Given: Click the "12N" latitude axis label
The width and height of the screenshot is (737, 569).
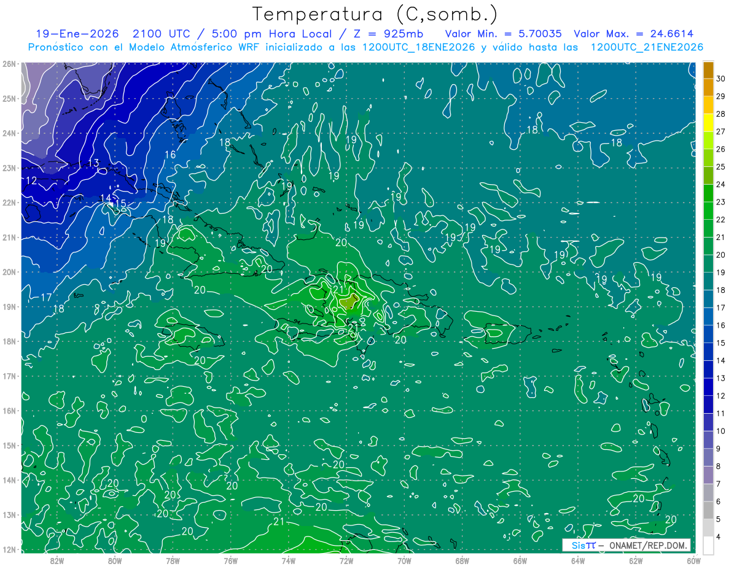Looking at the screenshot, I should [9, 549].
